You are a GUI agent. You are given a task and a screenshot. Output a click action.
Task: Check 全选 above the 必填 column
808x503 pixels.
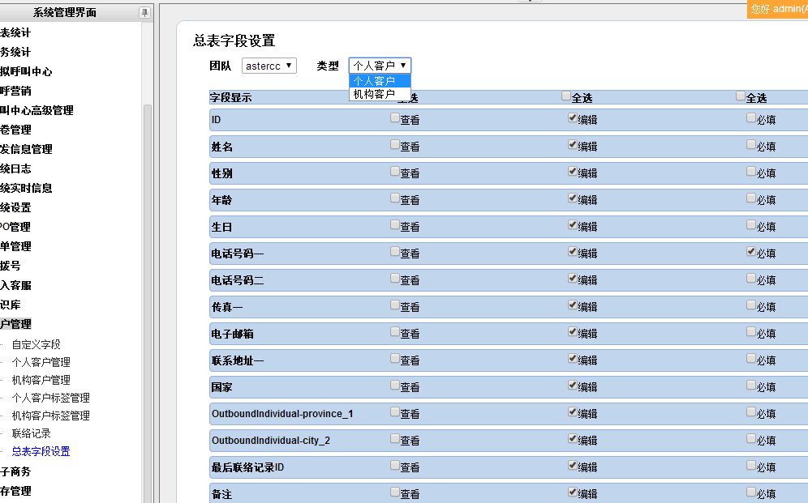[x=740, y=96]
